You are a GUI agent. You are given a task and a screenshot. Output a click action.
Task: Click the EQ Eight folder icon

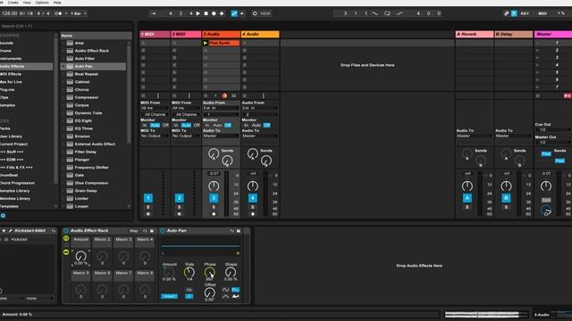[70, 120]
